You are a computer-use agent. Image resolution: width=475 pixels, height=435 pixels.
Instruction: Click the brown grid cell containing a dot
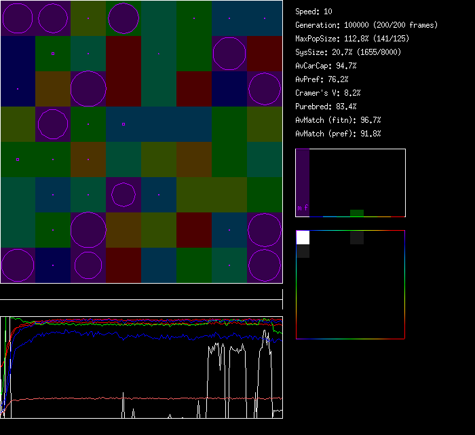(x=88, y=159)
